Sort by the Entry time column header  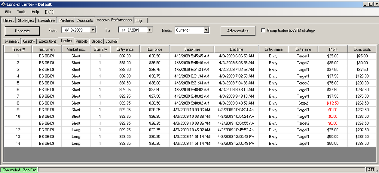point(192,49)
